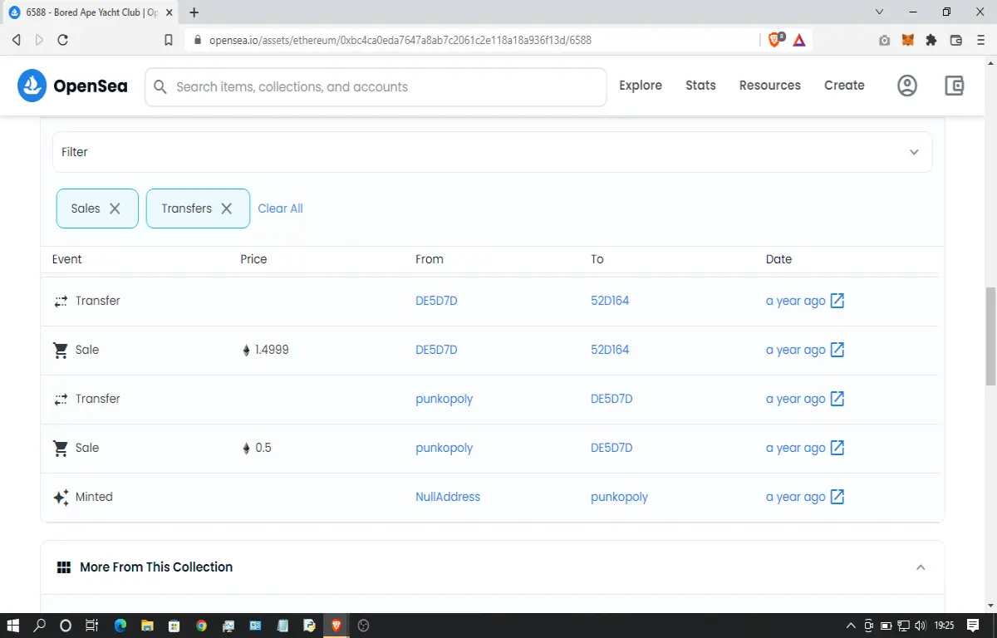
Task: Open the Resources menu
Action: click(770, 86)
